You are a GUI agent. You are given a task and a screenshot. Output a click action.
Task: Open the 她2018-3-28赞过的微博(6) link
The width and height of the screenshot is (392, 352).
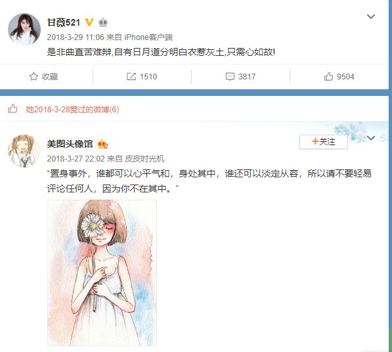tap(72, 110)
